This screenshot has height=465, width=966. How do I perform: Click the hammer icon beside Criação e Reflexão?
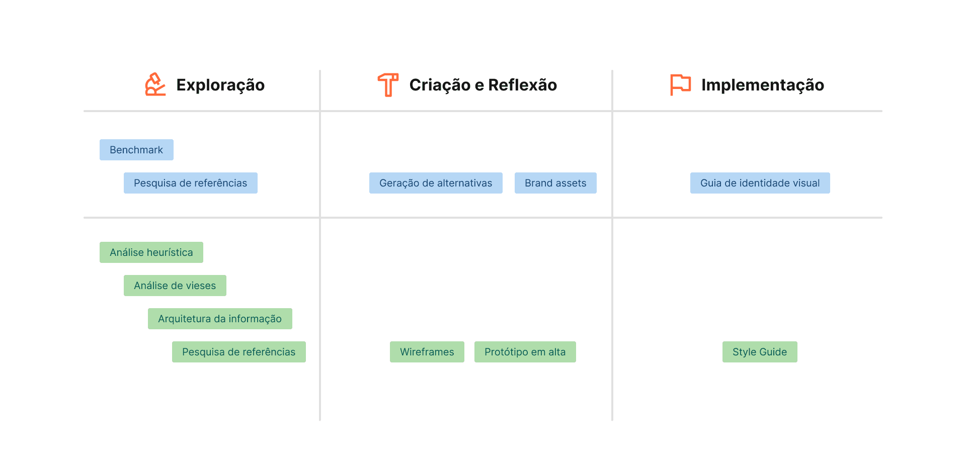388,84
